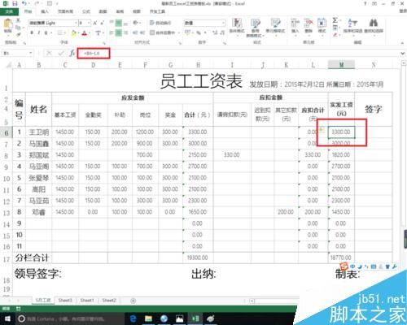Select cell M6 showing 3300.00

pos(341,132)
